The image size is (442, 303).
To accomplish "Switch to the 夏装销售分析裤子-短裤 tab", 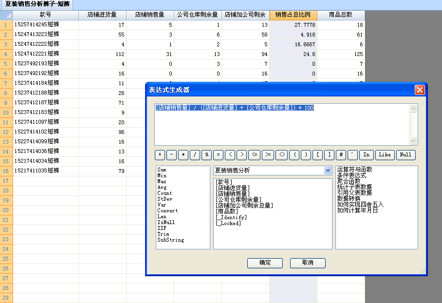I will [x=37, y=4].
